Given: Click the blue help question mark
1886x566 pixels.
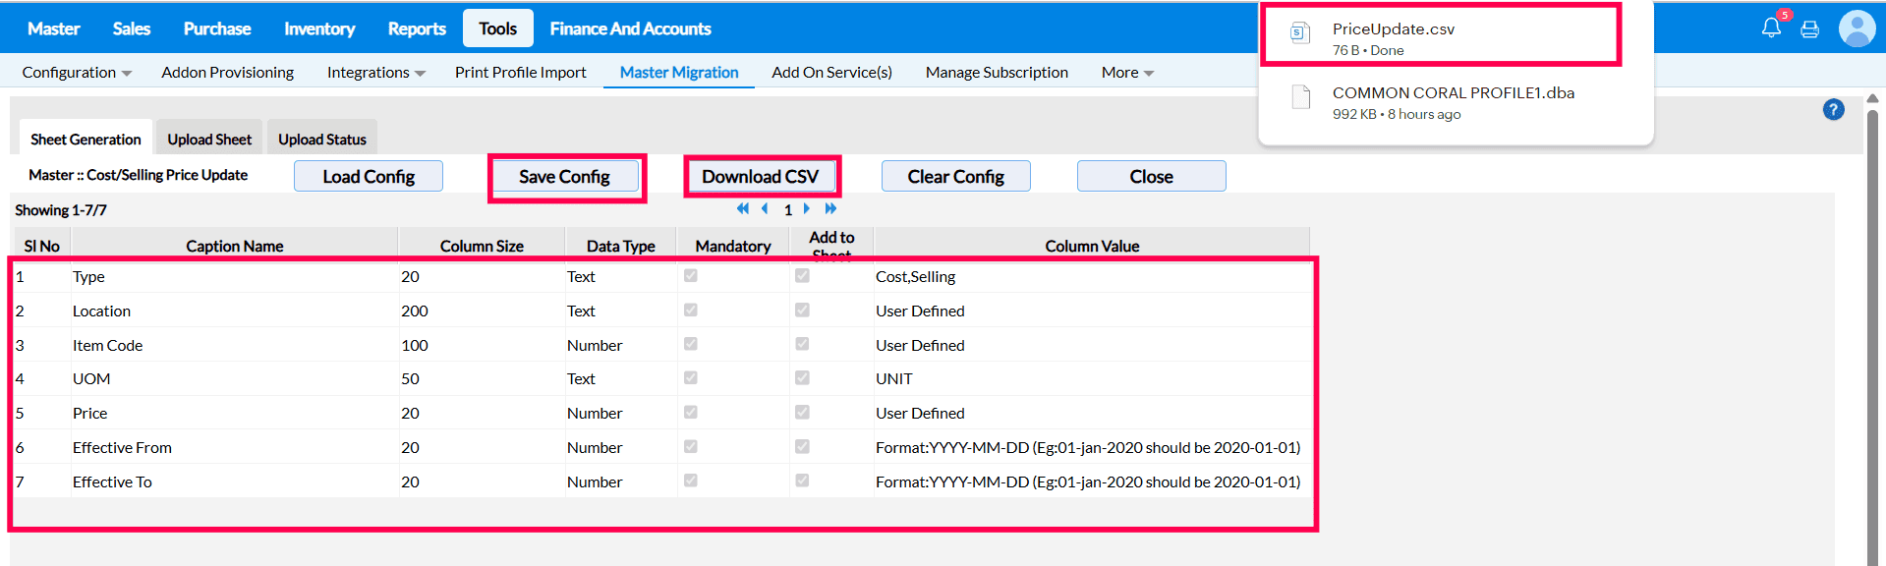Looking at the screenshot, I should [x=1833, y=110].
